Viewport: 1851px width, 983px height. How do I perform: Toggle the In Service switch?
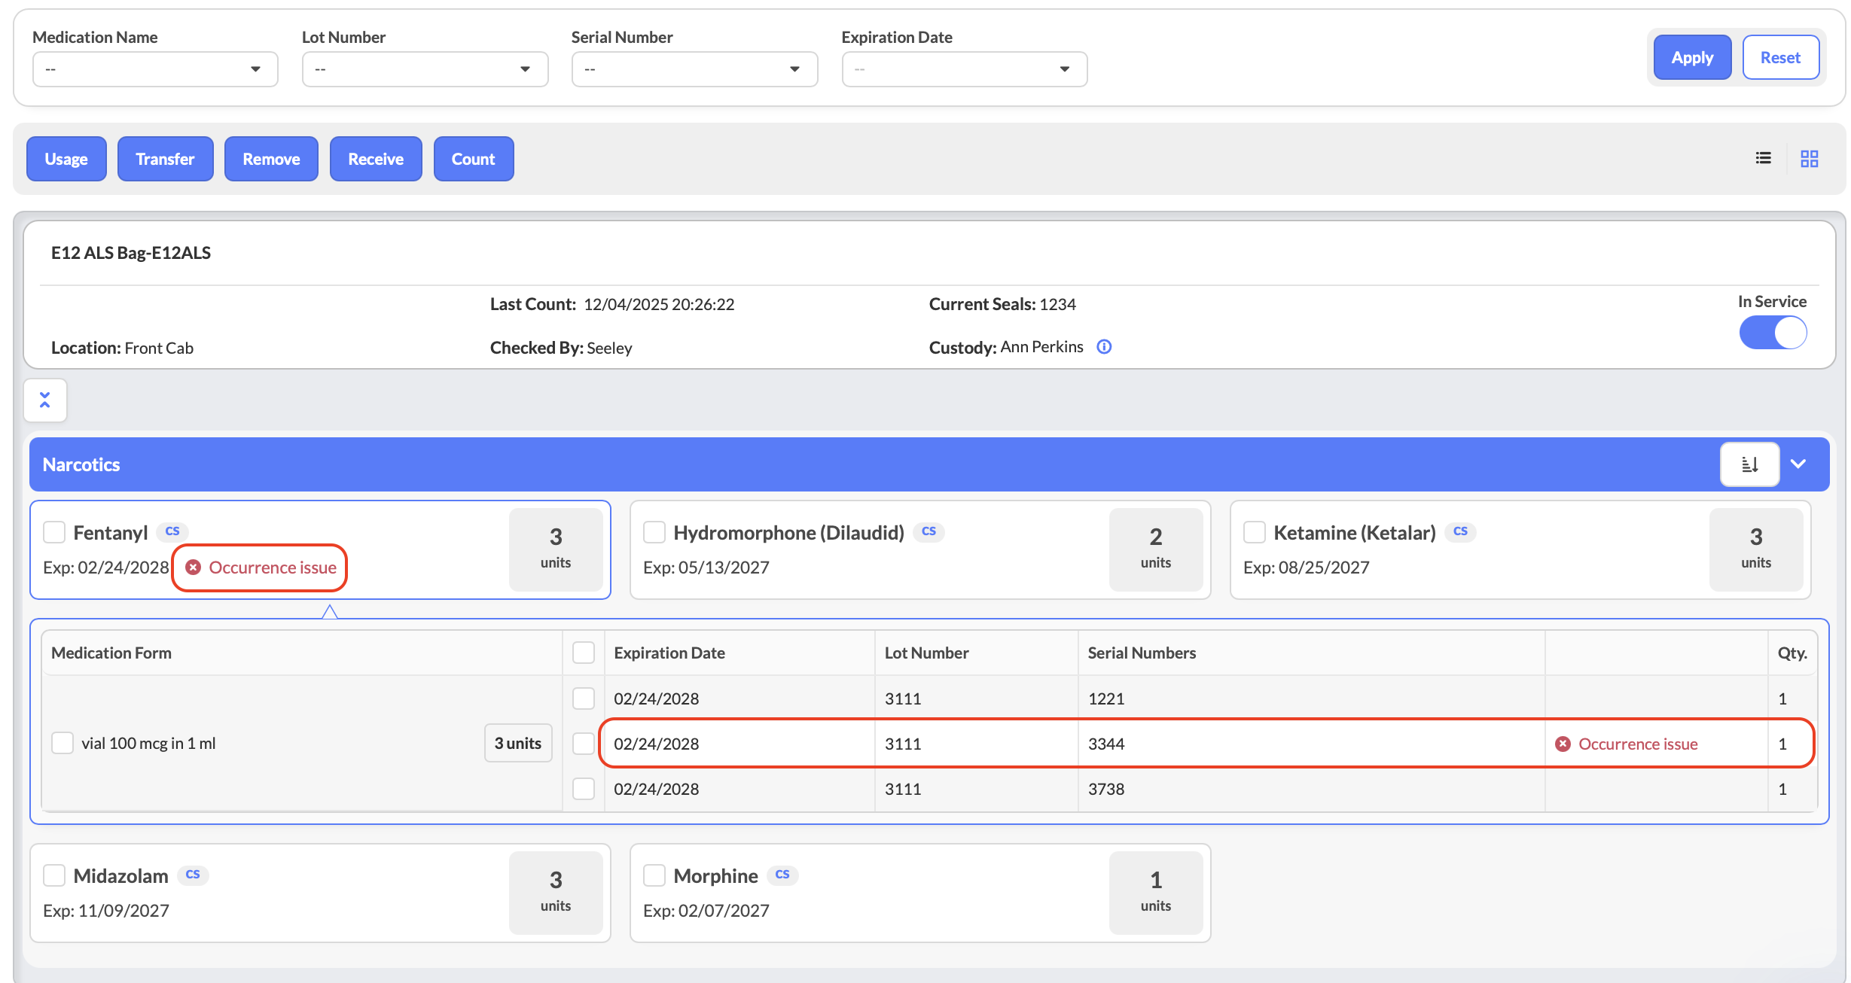click(x=1773, y=333)
